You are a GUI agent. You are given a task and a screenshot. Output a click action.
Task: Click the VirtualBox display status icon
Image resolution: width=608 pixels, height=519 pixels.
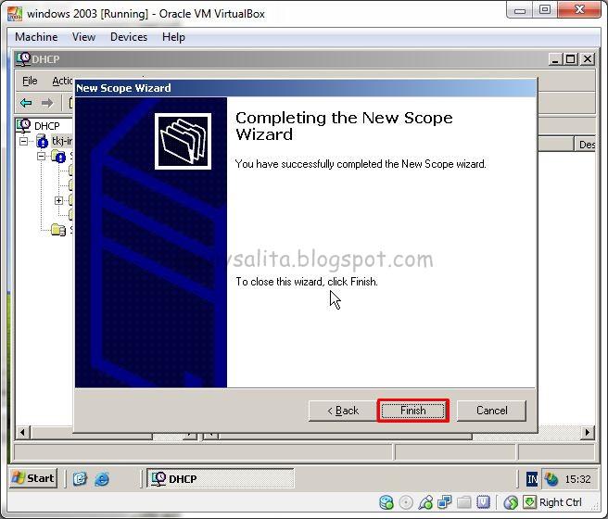pyautogui.click(x=483, y=502)
